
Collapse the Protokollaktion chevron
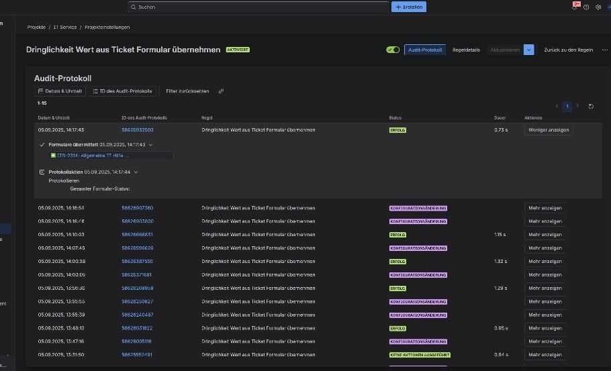click(136, 172)
